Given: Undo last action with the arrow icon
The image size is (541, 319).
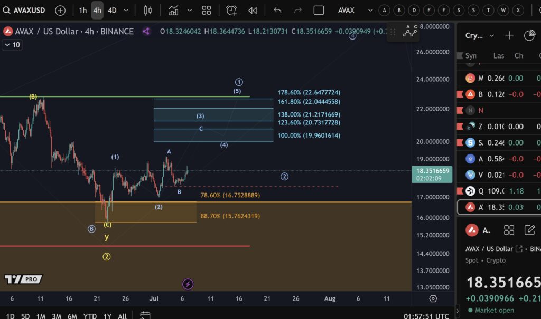Looking at the screenshot, I should coord(277,11).
